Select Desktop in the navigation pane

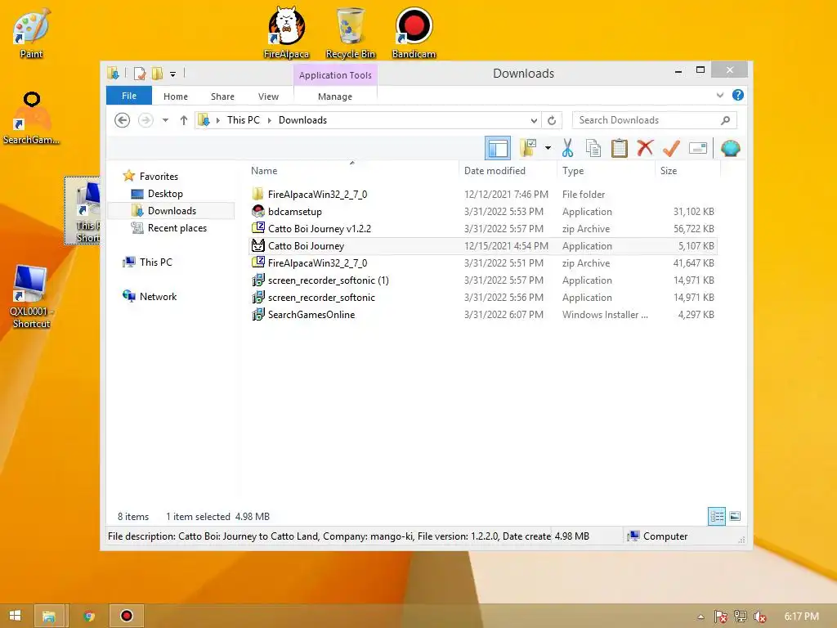click(x=165, y=193)
